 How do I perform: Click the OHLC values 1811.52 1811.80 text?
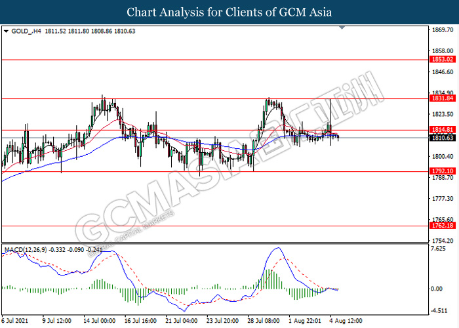(x=68, y=30)
